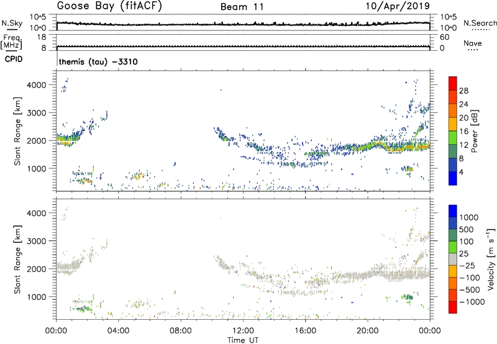Image resolution: width=497 pixels, height=344 pixels.
Task: Click the '3000' range tick in the power panel
Action: (37, 113)
